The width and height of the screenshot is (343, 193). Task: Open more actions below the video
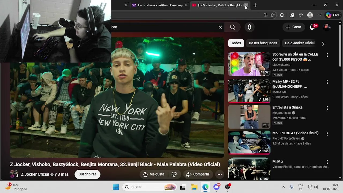[219, 174]
